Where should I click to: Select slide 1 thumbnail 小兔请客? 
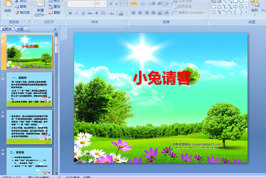[29, 52]
